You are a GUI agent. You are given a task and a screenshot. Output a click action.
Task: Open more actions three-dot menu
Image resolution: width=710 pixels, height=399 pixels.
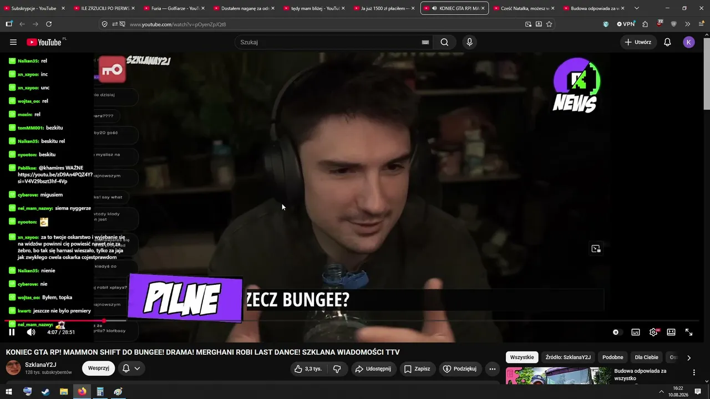[x=492, y=369]
